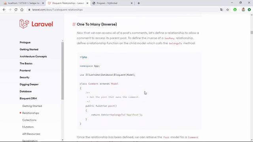253x142 pixels.
Task: Close the Eloquent Relationships tab
Action: [87, 3]
